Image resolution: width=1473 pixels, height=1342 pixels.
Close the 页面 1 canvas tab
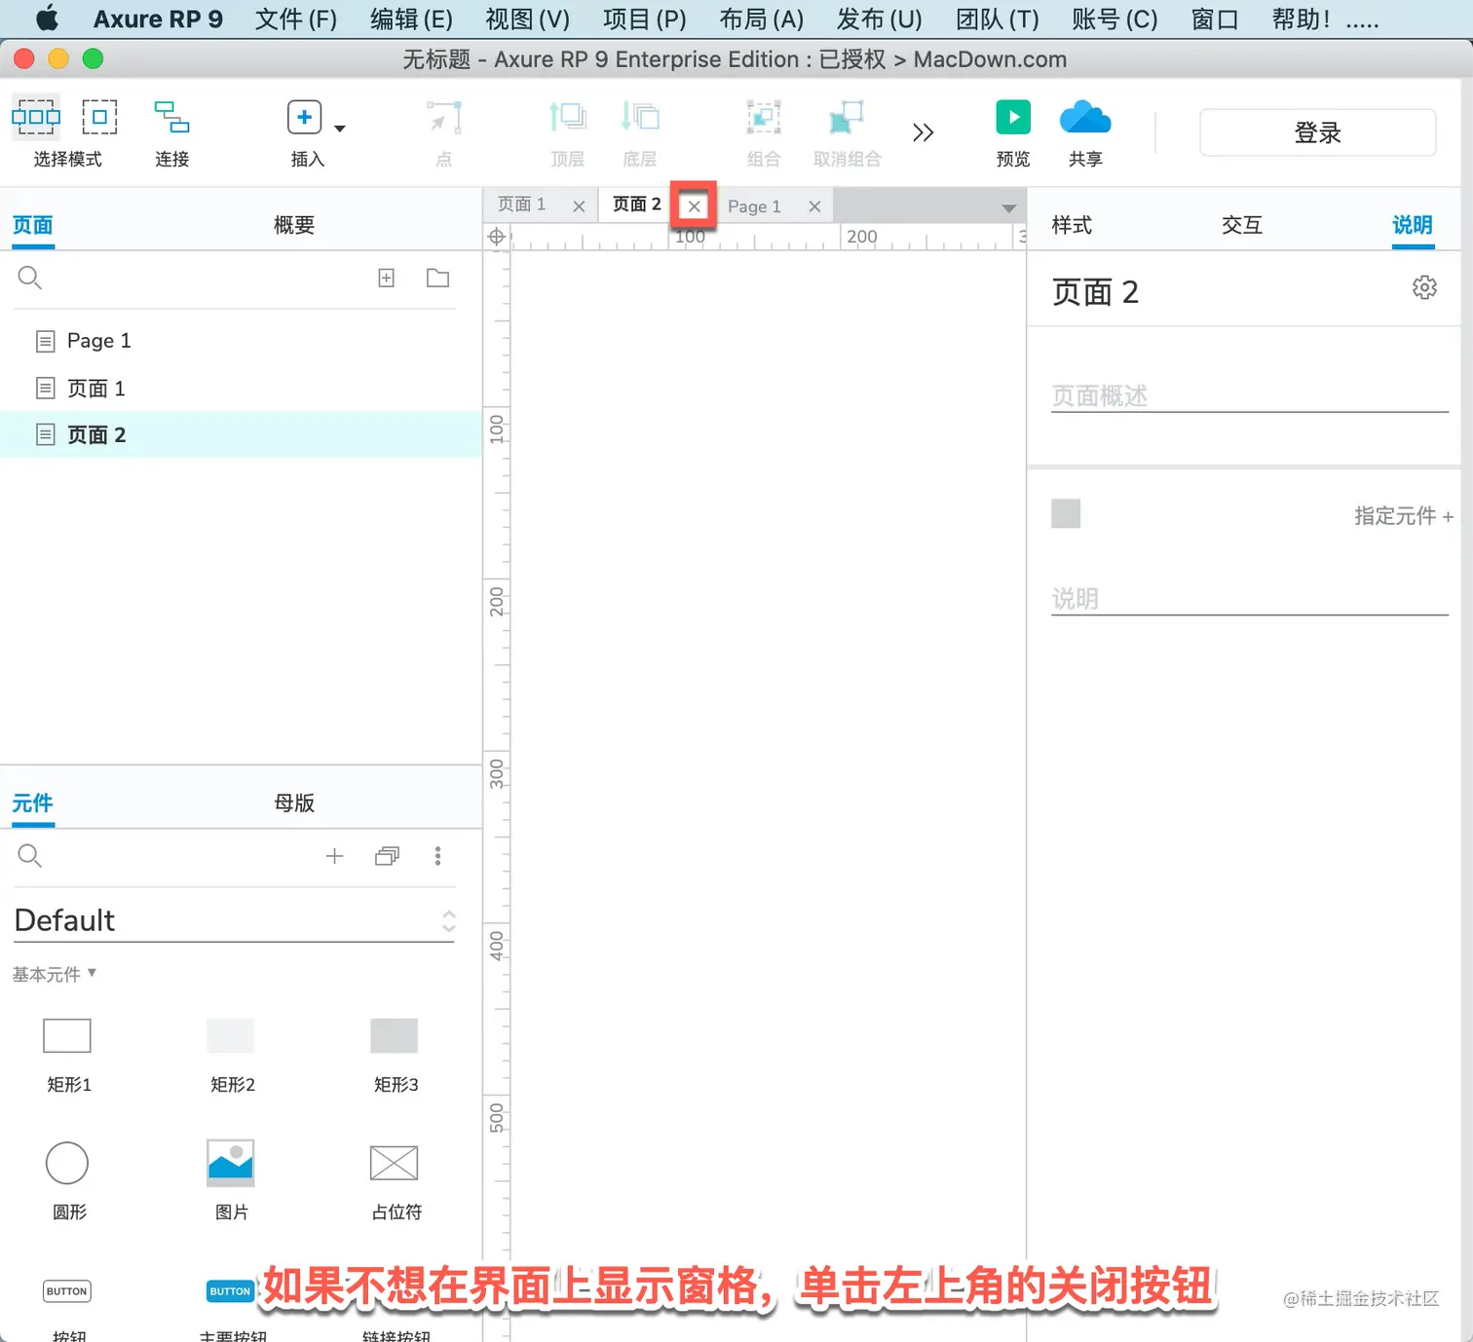(579, 206)
